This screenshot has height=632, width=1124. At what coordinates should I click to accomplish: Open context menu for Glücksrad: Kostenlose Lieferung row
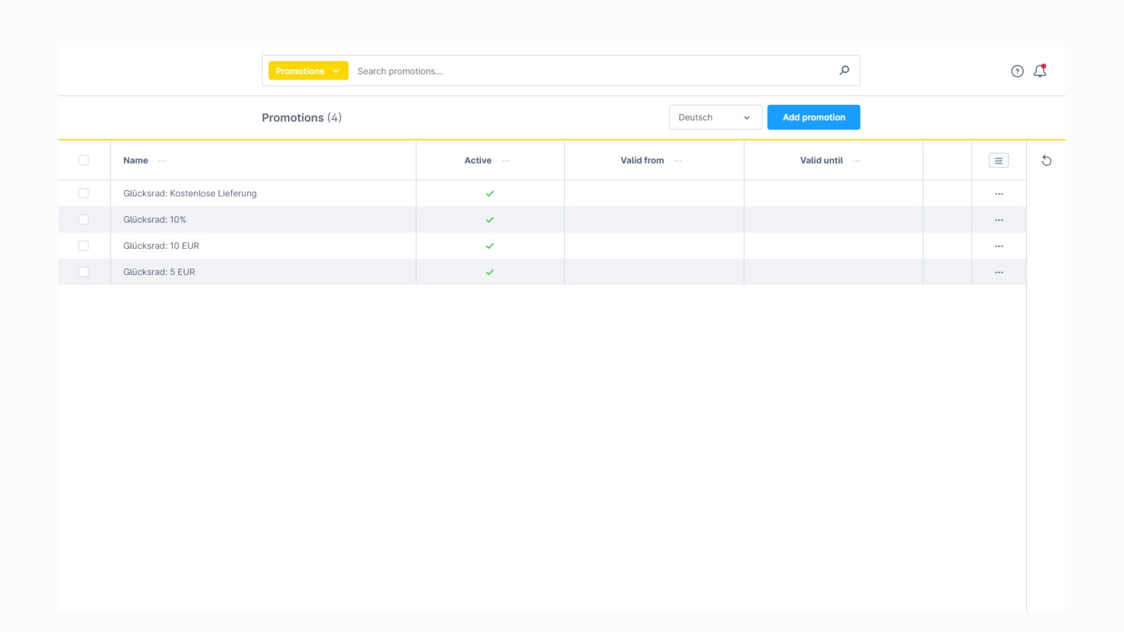tap(999, 194)
